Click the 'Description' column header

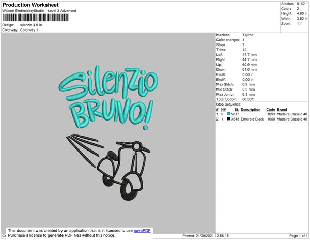click(x=251, y=110)
